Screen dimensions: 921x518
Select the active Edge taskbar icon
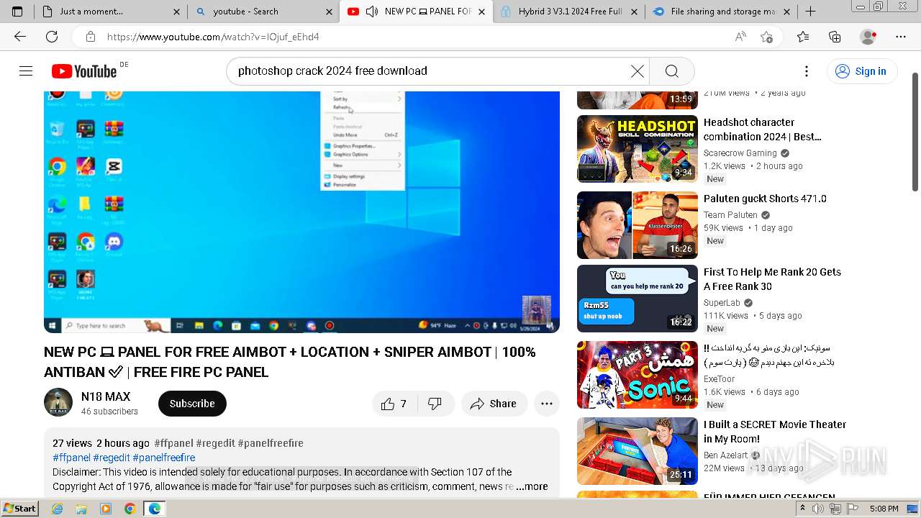pos(154,509)
